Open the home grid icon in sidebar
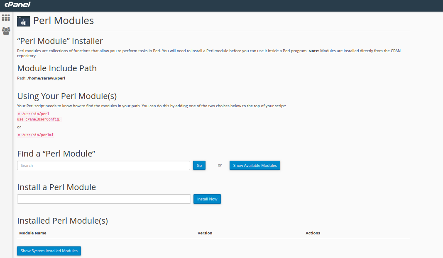The height and width of the screenshot is (258, 443). 6,18
